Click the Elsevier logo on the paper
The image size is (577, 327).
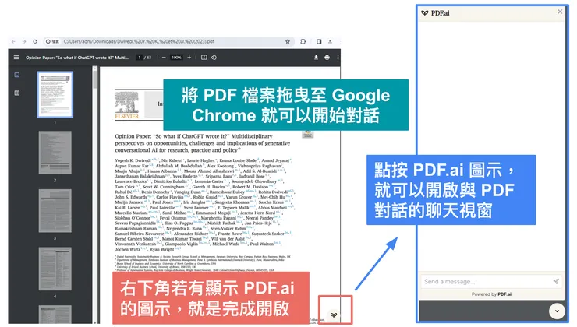pos(127,105)
